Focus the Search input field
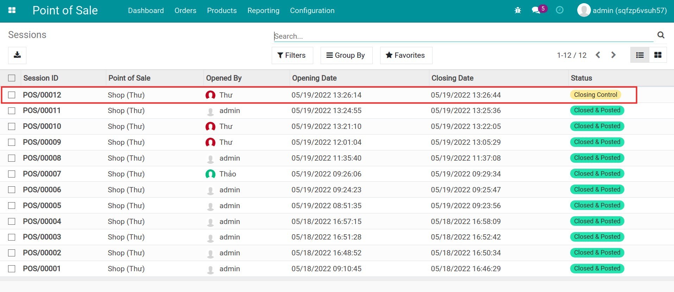Image resolution: width=674 pixels, height=292 pixels. click(x=463, y=36)
